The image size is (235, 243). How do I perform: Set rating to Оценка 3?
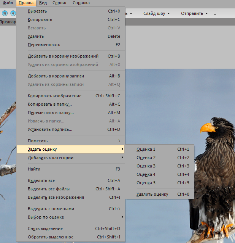[146, 166]
